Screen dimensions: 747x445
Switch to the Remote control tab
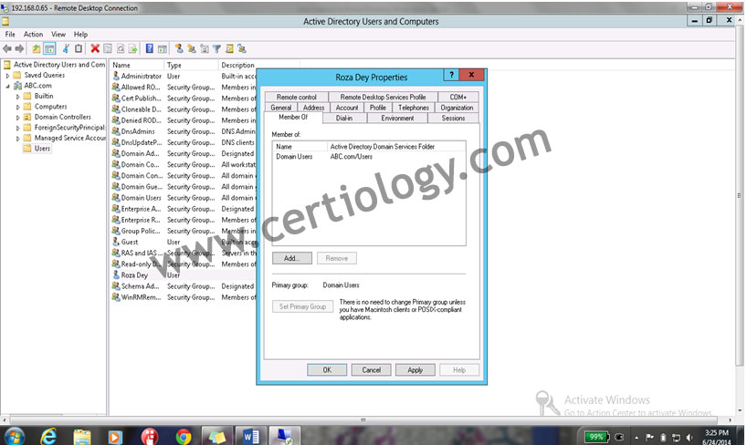tap(296, 97)
